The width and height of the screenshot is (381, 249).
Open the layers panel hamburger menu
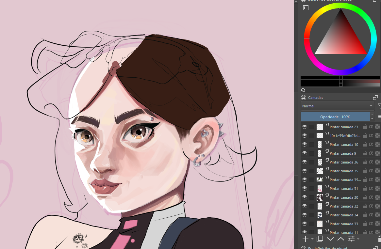tap(380, 117)
